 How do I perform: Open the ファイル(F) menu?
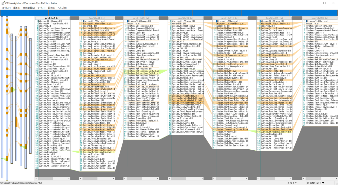click(6, 8)
